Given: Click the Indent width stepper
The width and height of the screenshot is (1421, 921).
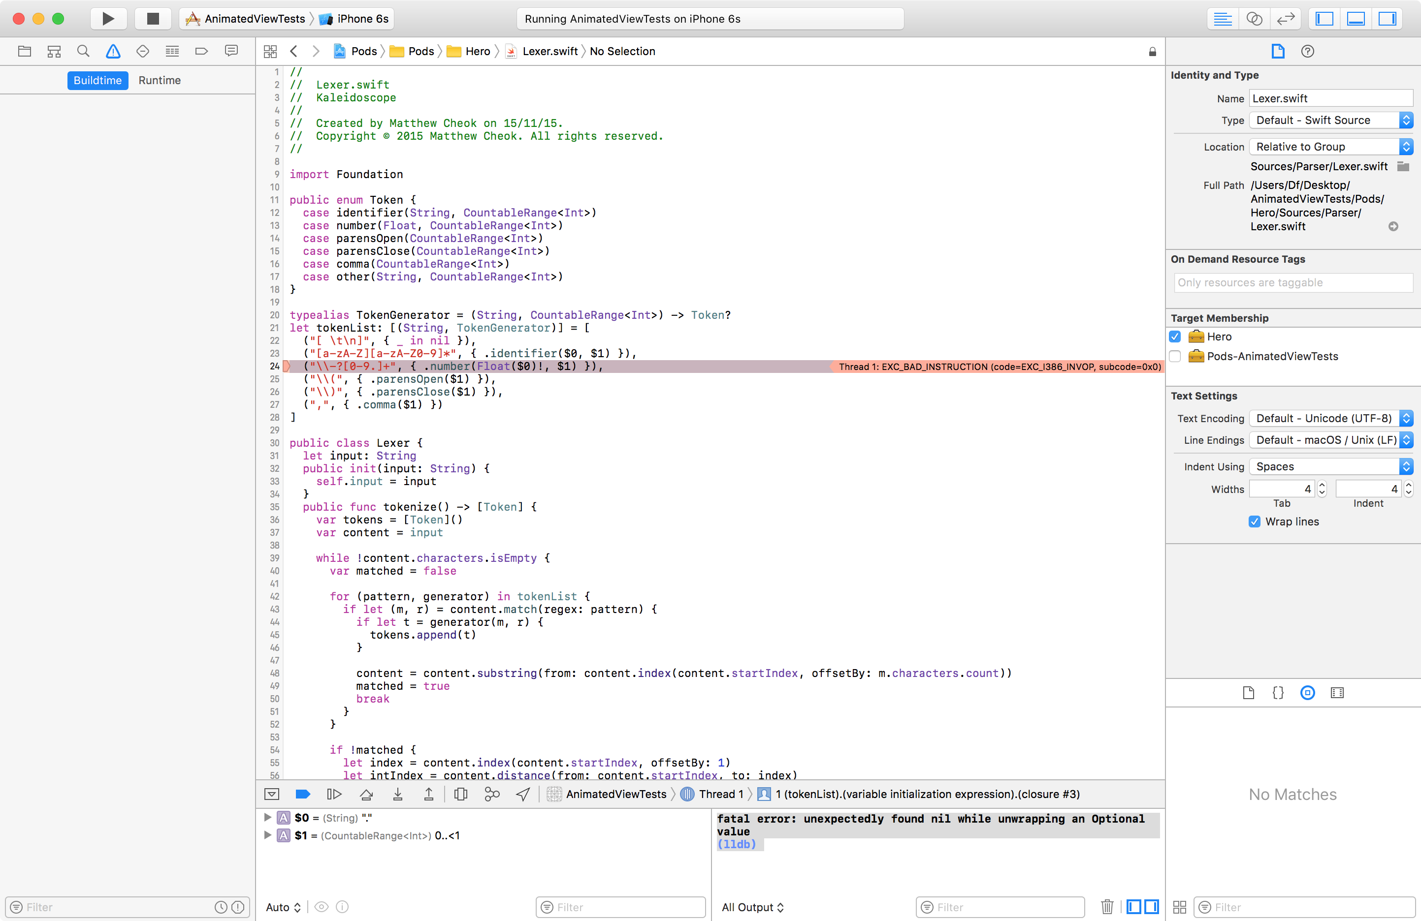Looking at the screenshot, I should point(1409,489).
